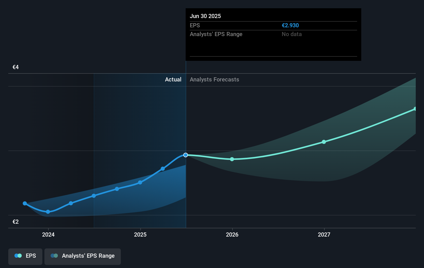Click the Actual section label
Screen dimensions: 424x268
(x=173, y=80)
